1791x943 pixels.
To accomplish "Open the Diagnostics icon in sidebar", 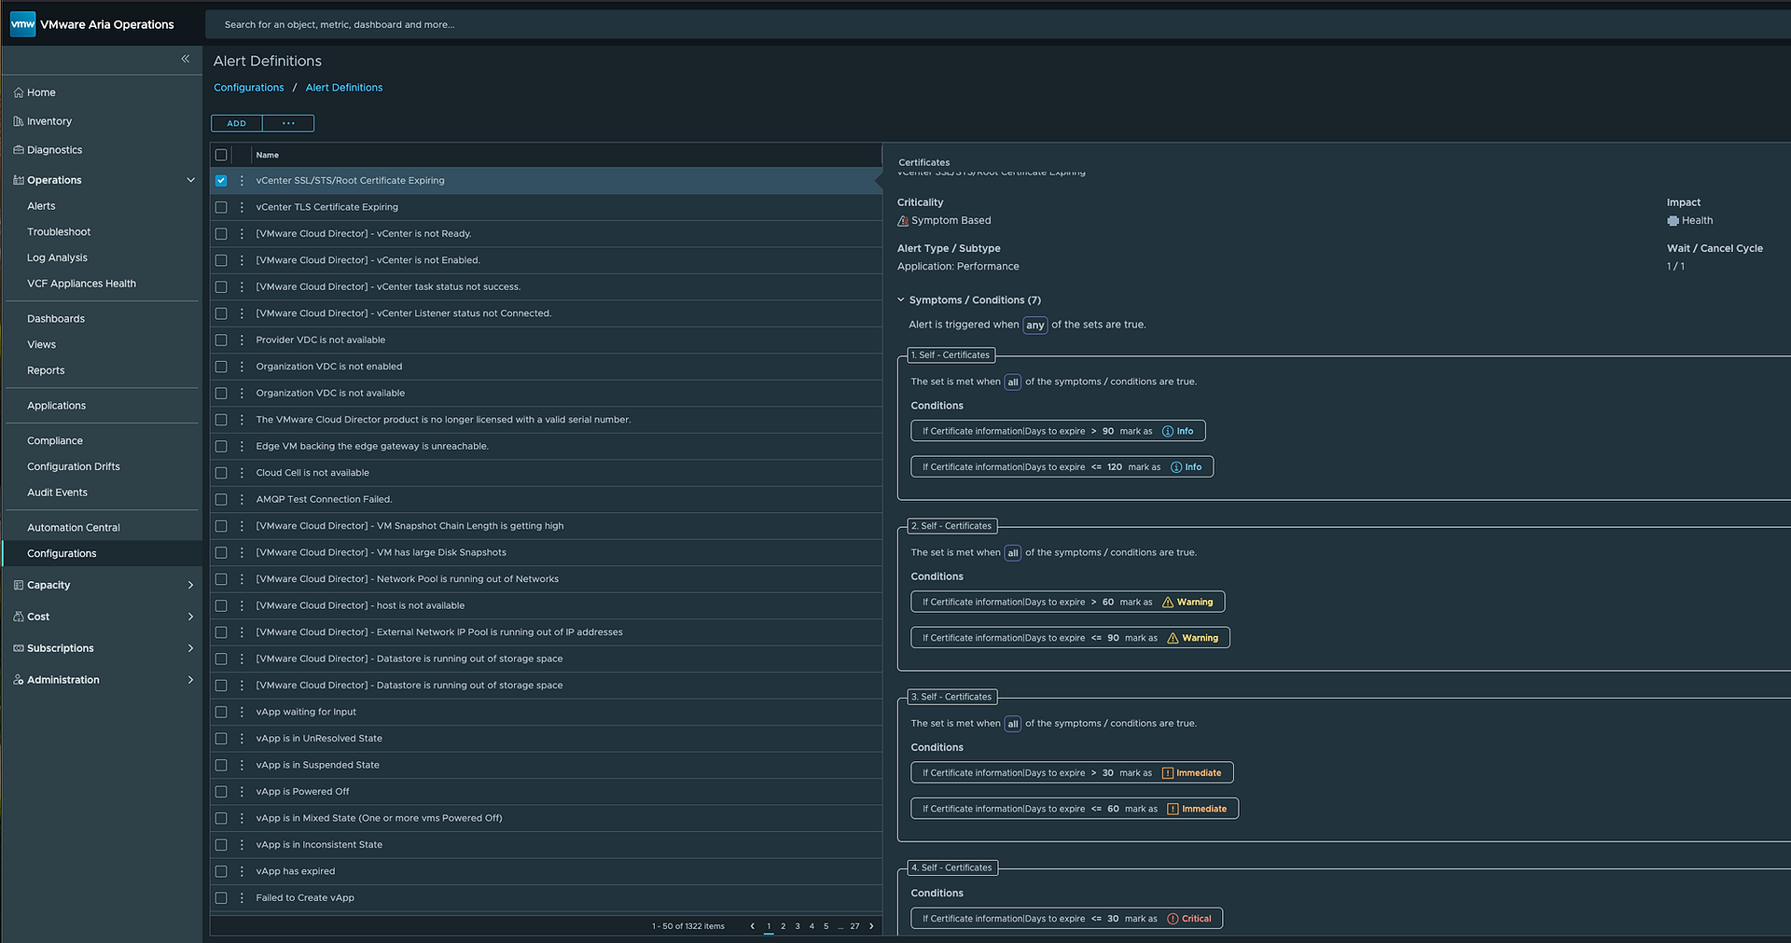I will pos(19,149).
